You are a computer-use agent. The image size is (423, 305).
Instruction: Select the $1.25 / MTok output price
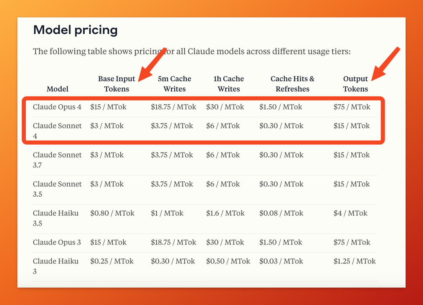point(354,261)
